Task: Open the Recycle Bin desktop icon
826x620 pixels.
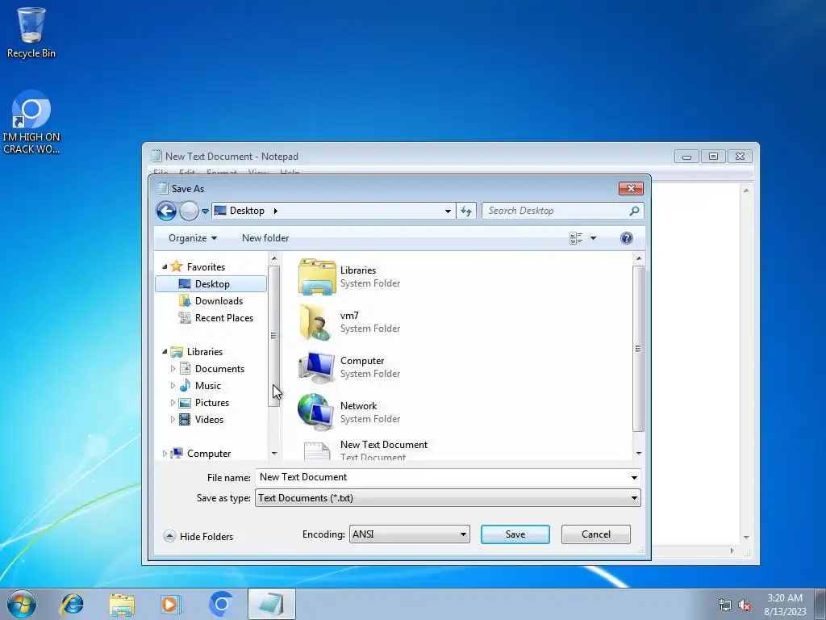Action: 31,32
